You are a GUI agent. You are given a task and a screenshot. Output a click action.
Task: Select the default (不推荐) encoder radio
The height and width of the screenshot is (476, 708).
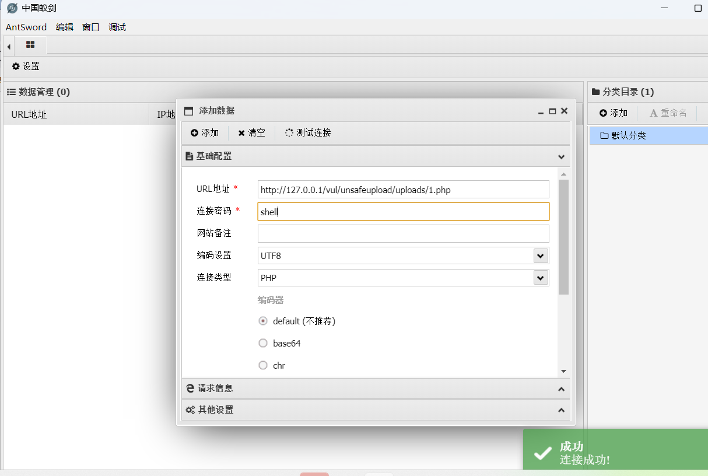(263, 321)
